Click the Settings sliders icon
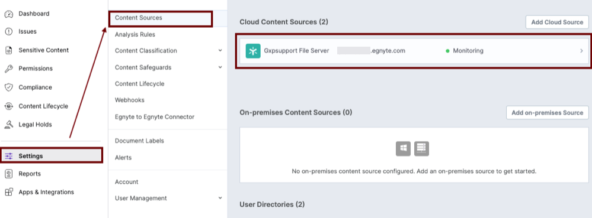 9,156
